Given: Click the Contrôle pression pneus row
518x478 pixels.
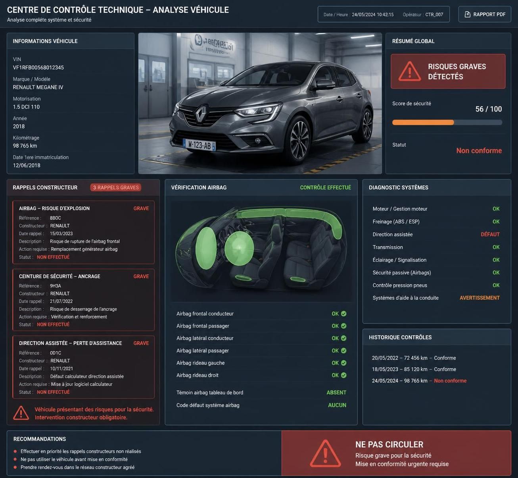Looking at the screenshot, I should [436, 285].
